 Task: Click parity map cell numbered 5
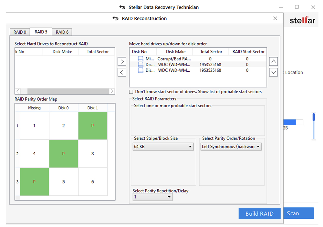[64, 182]
